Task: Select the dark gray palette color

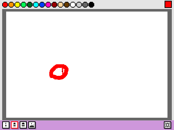Action: [85, 5]
